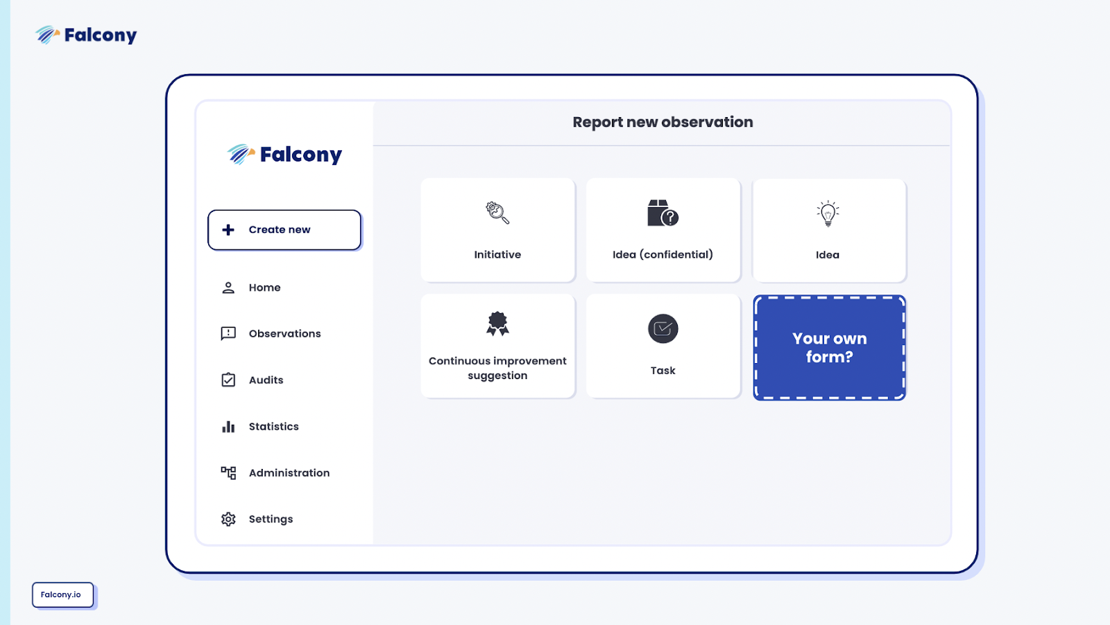Click the Administration hierarchy icon

coord(228,473)
